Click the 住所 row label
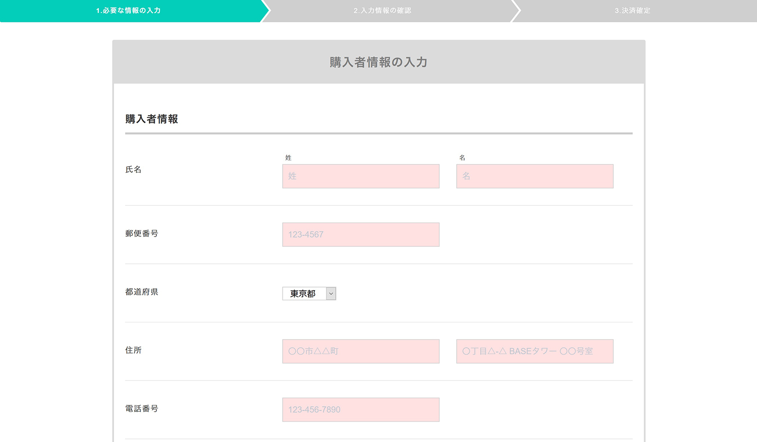 coord(133,350)
